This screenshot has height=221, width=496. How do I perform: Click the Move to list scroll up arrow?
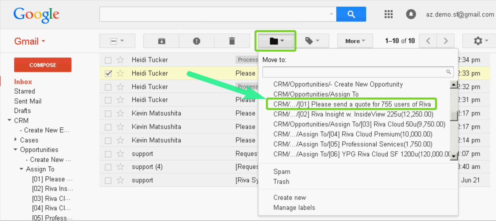454,85
